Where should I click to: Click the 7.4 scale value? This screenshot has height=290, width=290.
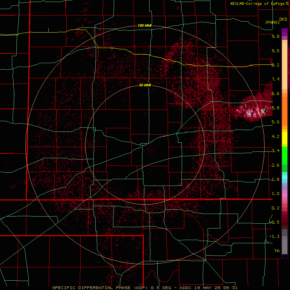point(275,79)
